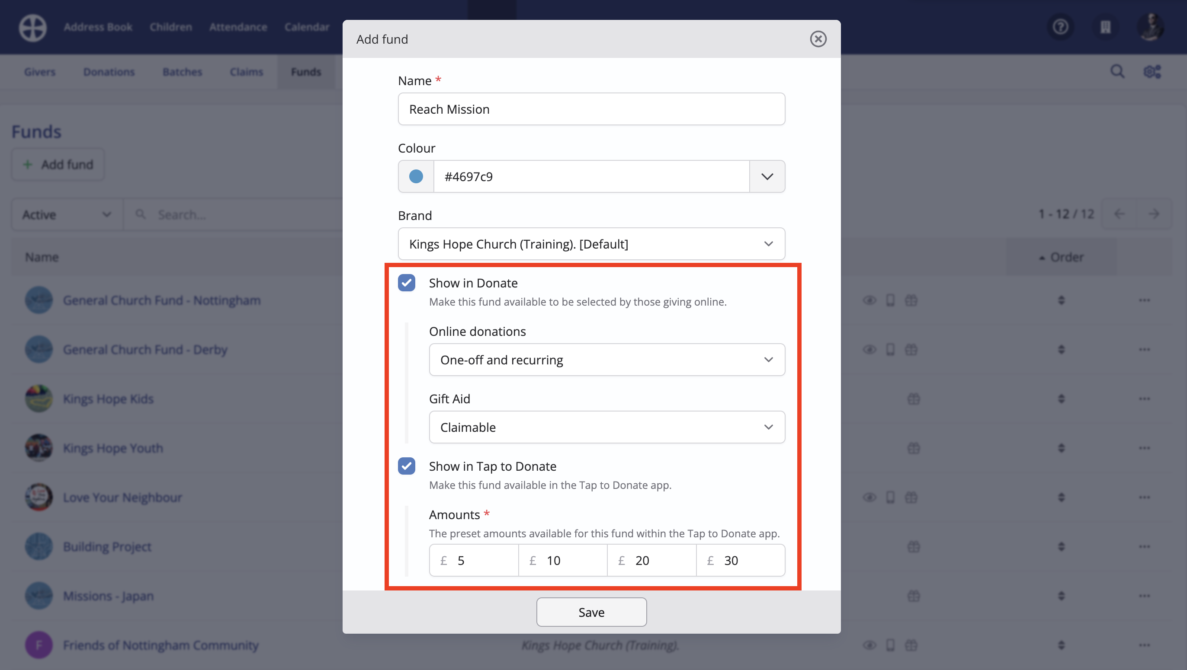
Task: Sort by the Name column header
Action: 42,257
